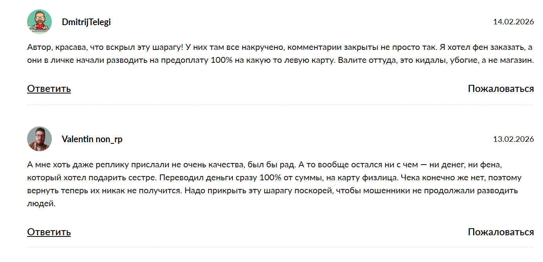
Task: Click "подарить сестре" in Valentin's comment
Action: click(x=127, y=178)
